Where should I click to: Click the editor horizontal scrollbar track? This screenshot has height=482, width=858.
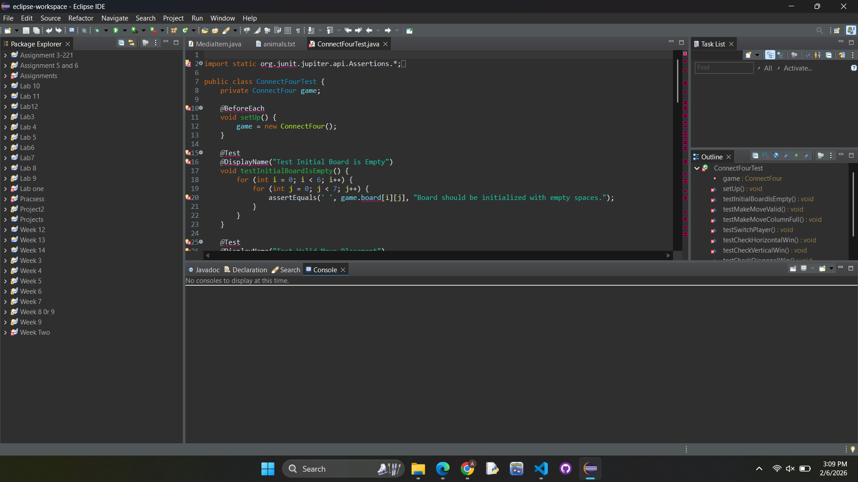click(438, 255)
